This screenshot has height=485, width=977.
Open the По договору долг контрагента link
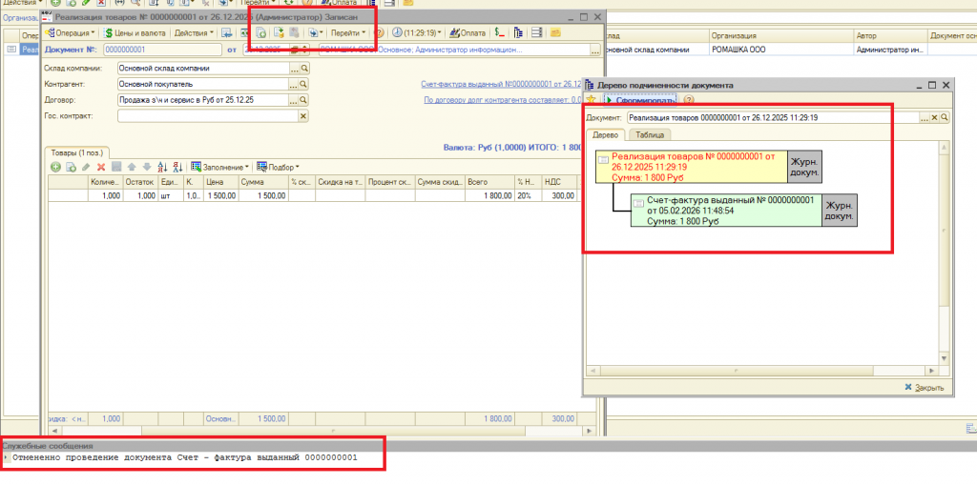(x=503, y=100)
